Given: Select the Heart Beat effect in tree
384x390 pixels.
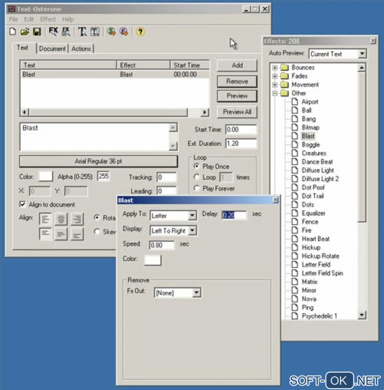Looking at the screenshot, I should click(315, 239).
